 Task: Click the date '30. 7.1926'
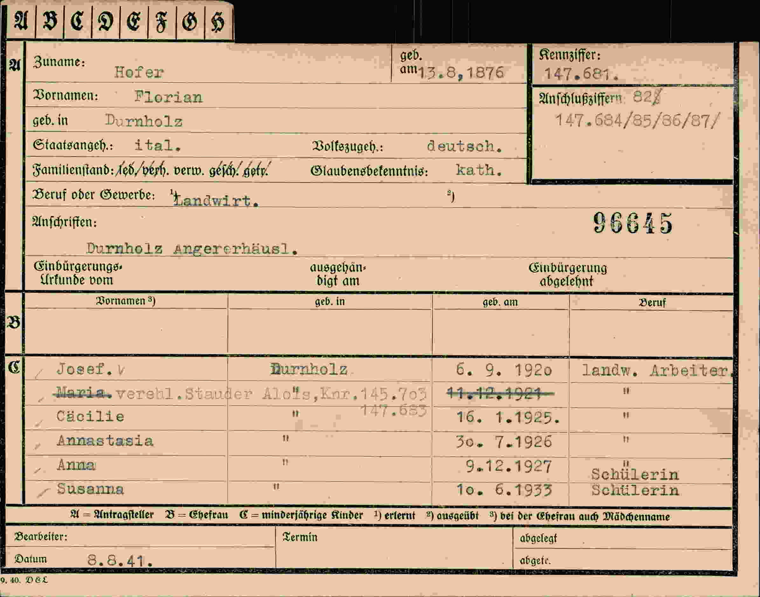[x=504, y=442]
